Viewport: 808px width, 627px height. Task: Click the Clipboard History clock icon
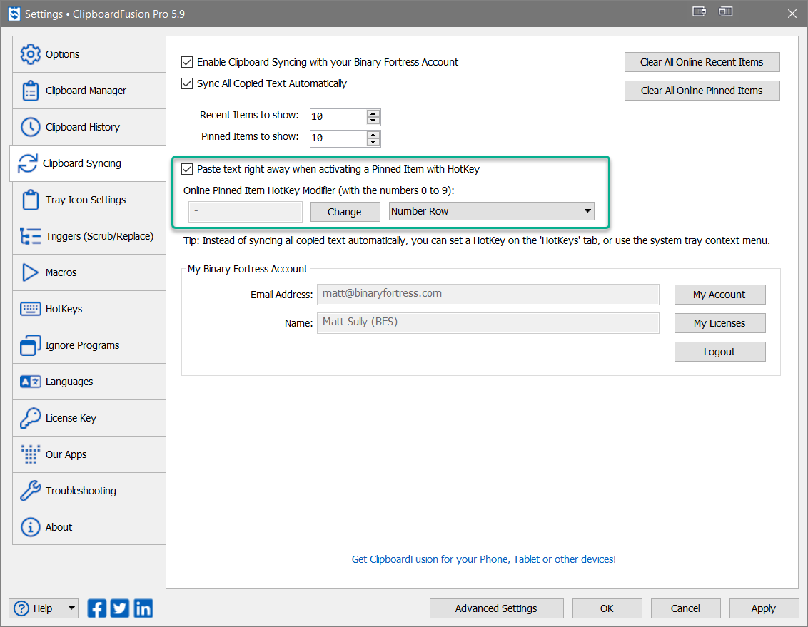click(31, 127)
